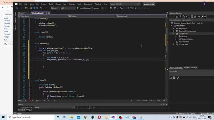This screenshot has width=214, height=120.
Task: Click the Property Pages wrench in Properties panel
Action: click(178, 78)
